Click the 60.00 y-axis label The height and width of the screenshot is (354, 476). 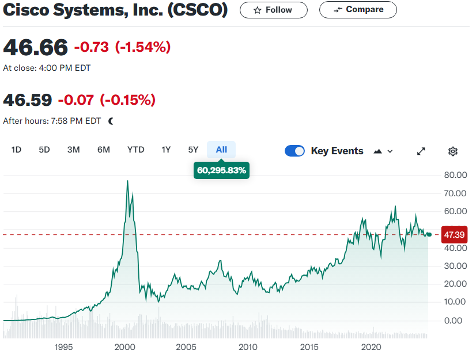pos(455,211)
